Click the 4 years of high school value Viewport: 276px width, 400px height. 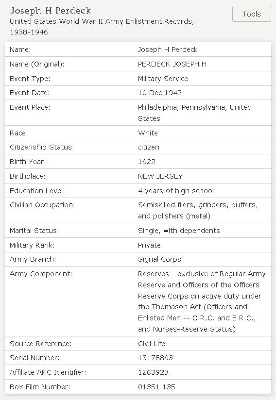point(176,191)
